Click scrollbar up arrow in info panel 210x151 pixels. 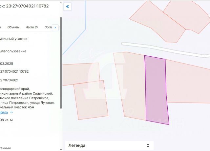tap(61, 3)
